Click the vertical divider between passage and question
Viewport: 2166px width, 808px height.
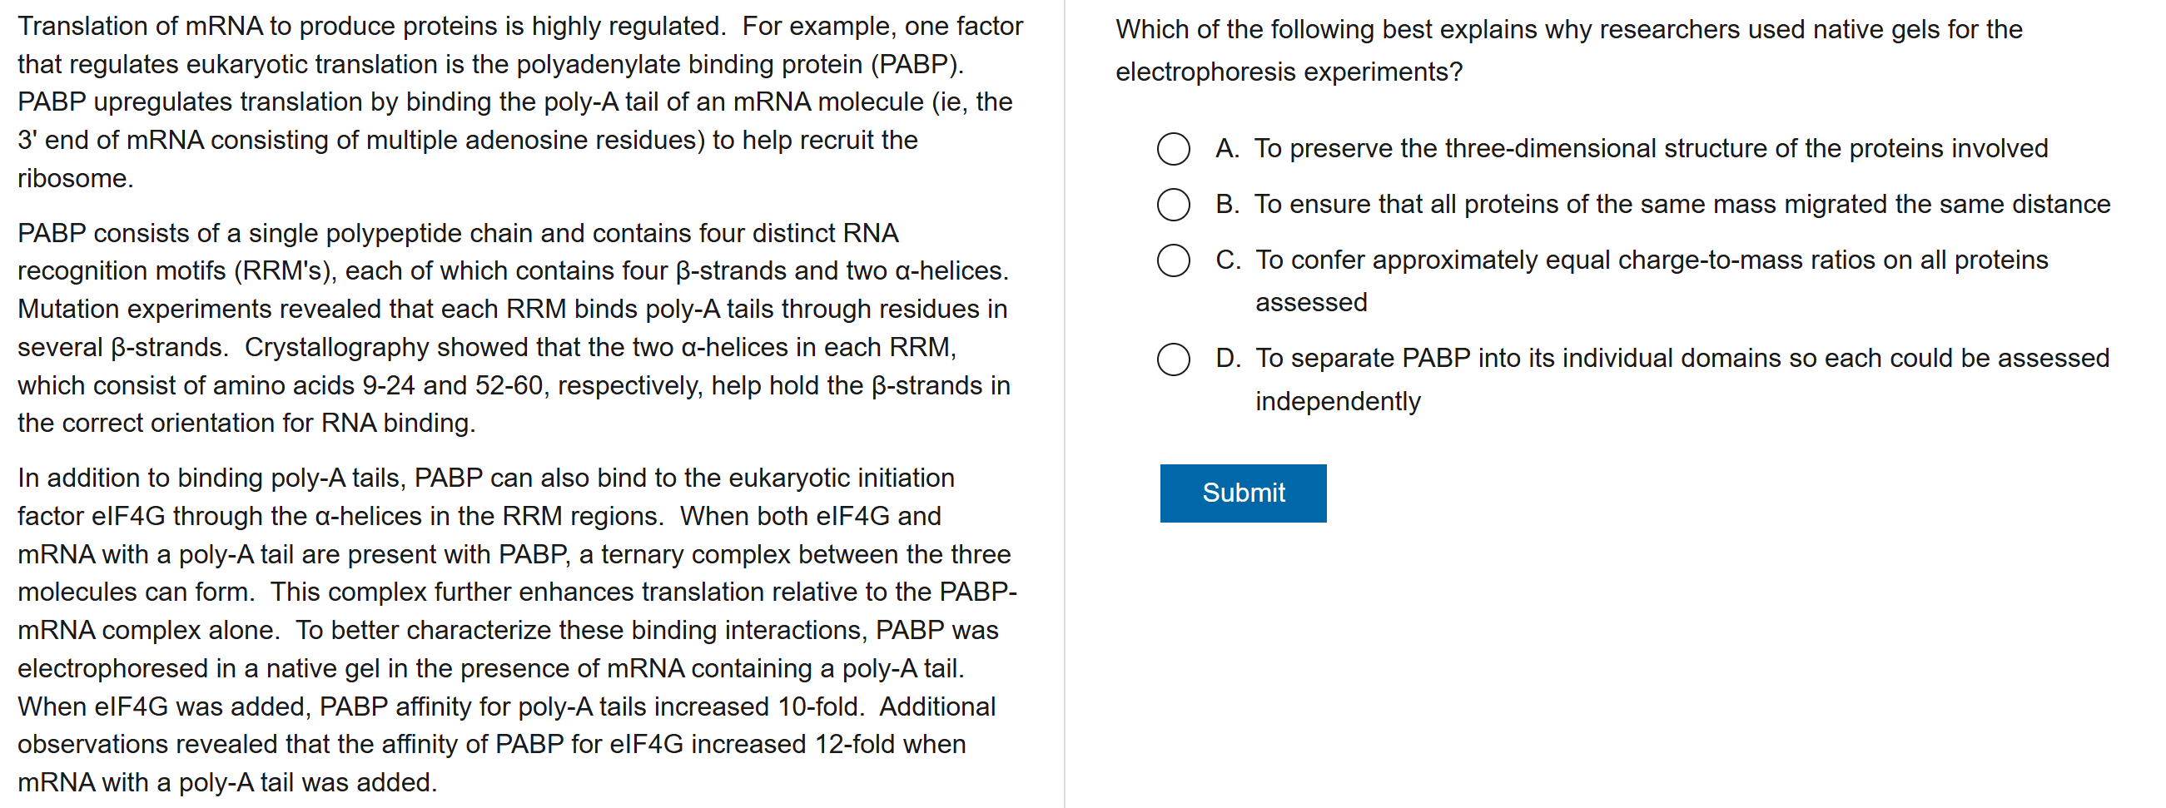(x=1065, y=404)
